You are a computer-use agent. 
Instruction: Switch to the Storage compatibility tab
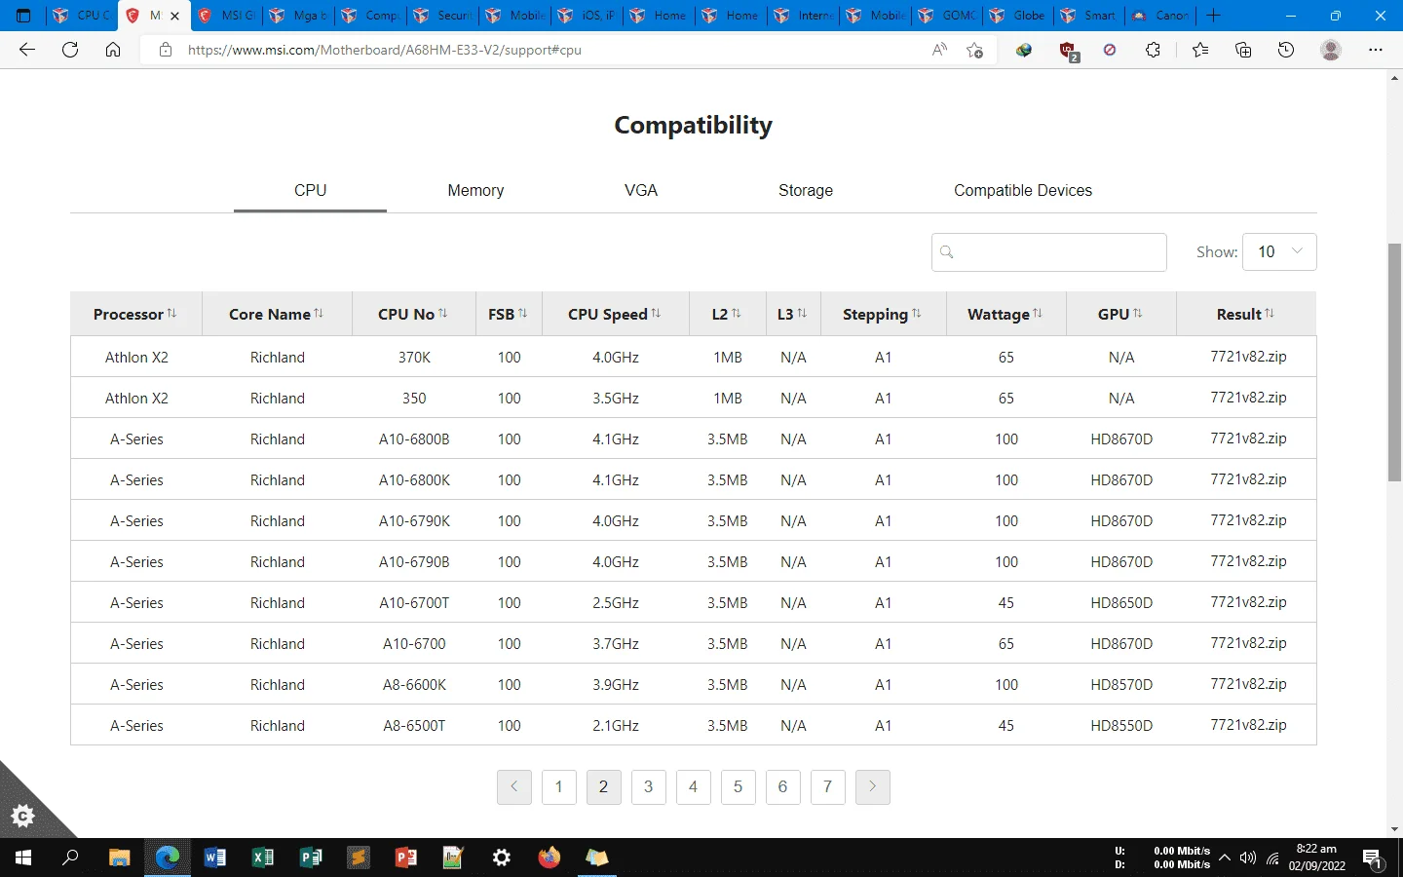coord(806,191)
